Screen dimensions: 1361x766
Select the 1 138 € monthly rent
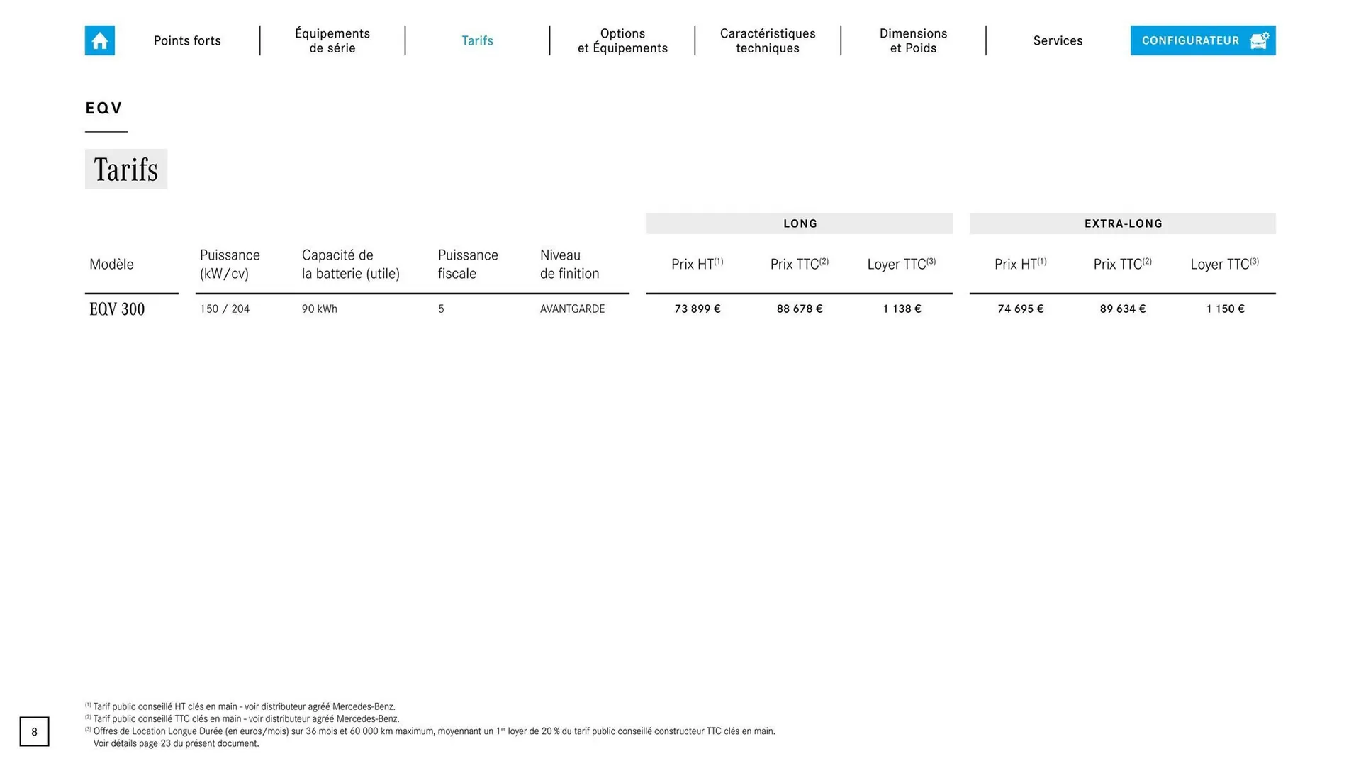pos(902,309)
